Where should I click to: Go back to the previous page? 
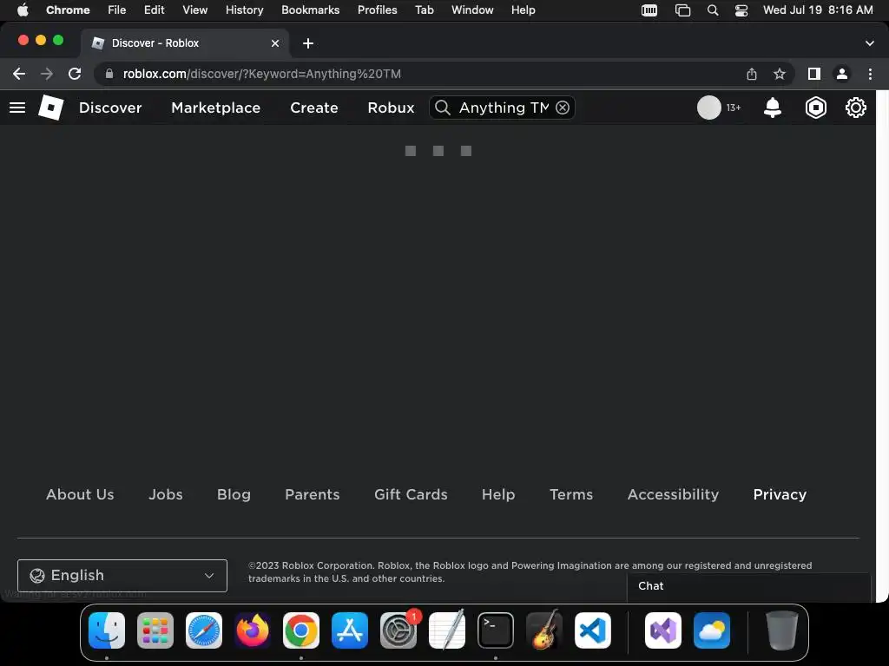click(19, 74)
